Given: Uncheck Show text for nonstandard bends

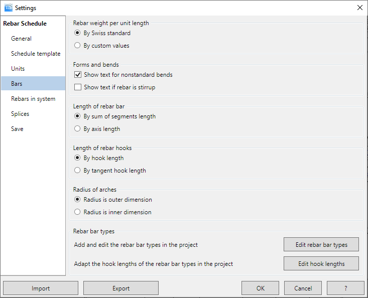Looking at the screenshot, I should [x=78, y=75].
